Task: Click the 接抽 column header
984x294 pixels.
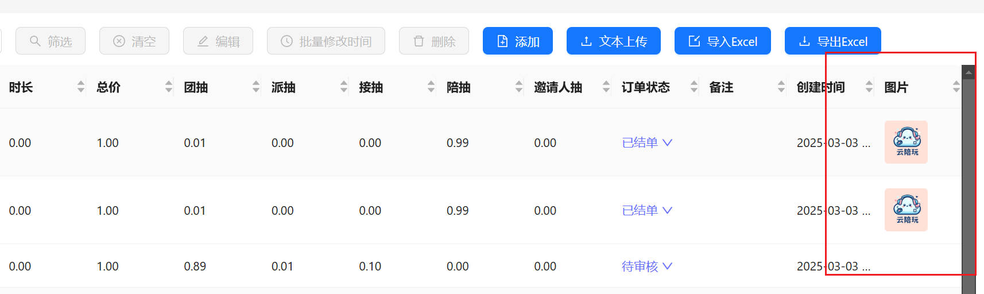Action: (x=371, y=87)
